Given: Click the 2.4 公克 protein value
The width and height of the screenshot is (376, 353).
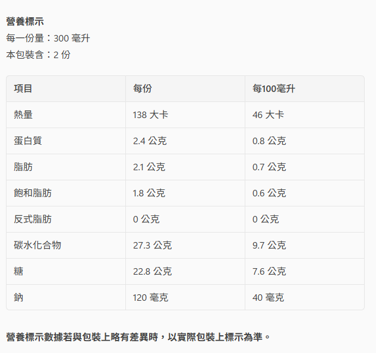Looking at the screenshot, I should 150,141.
